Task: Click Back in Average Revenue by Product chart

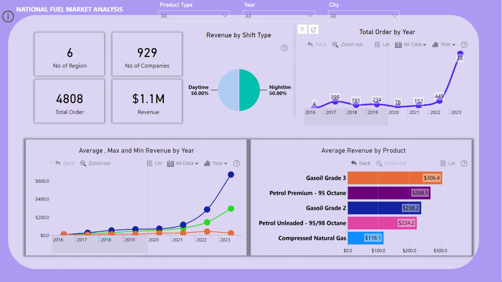Action: (x=361, y=163)
